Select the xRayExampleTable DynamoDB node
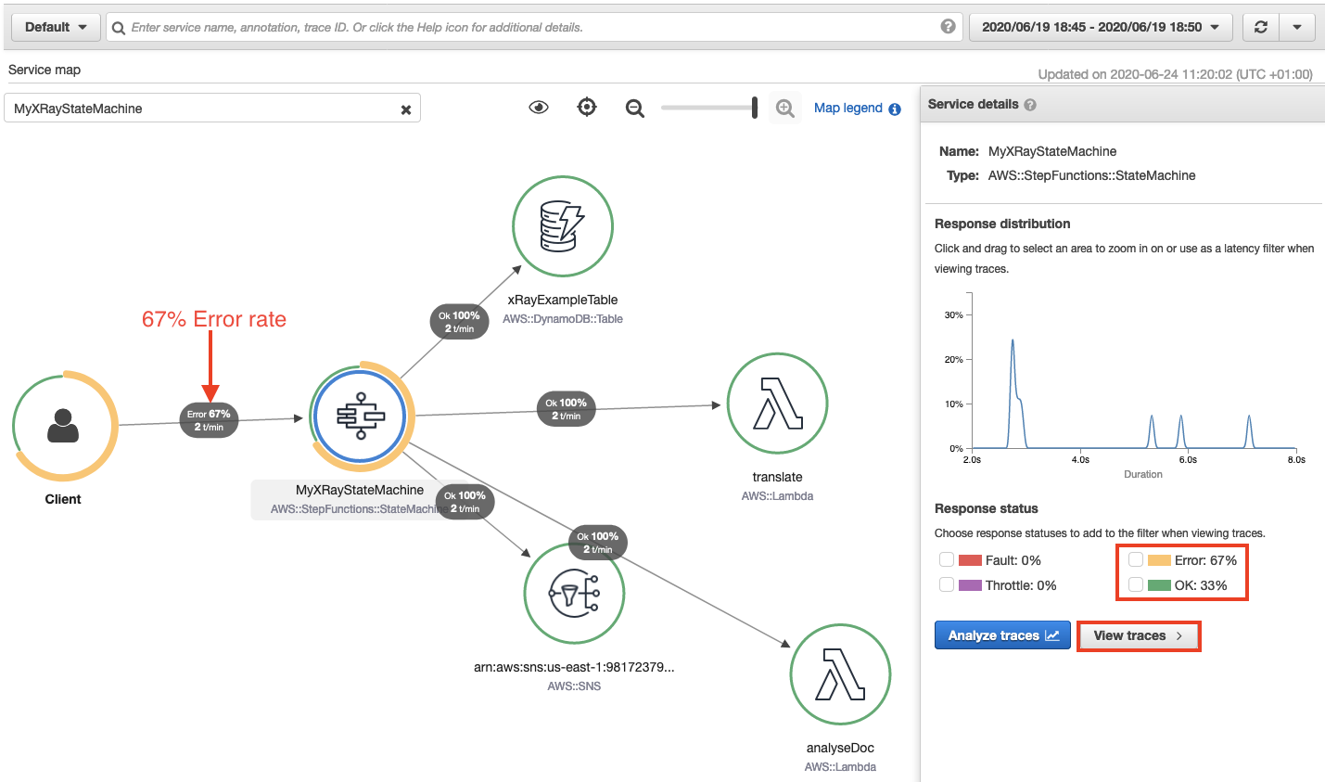Viewport: 1325px width, 782px height. point(563,226)
